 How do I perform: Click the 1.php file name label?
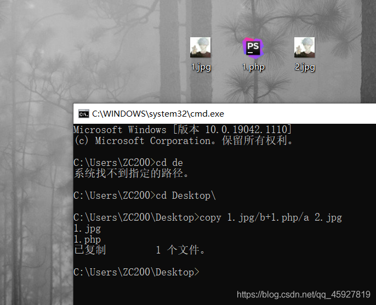coord(253,67)
